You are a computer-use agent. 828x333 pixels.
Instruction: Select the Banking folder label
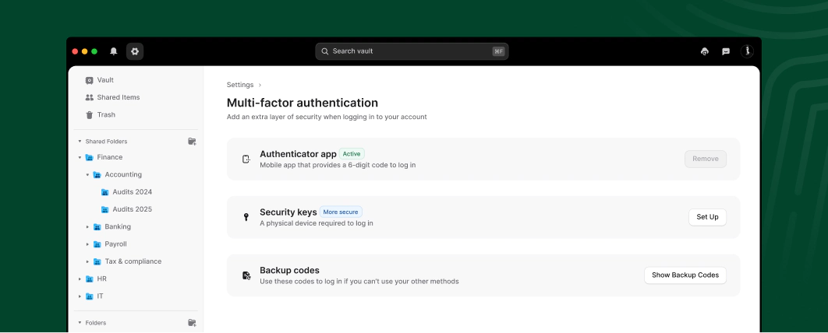118,227
